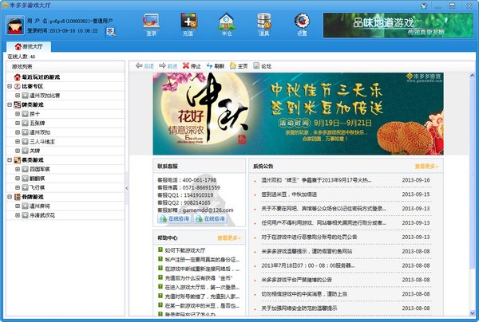Click the page scrollbar down arrow

(472, 313)
